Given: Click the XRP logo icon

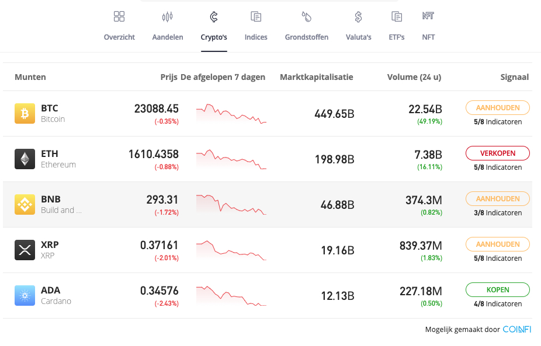Looking at the screenshot, I should (25, 250).
